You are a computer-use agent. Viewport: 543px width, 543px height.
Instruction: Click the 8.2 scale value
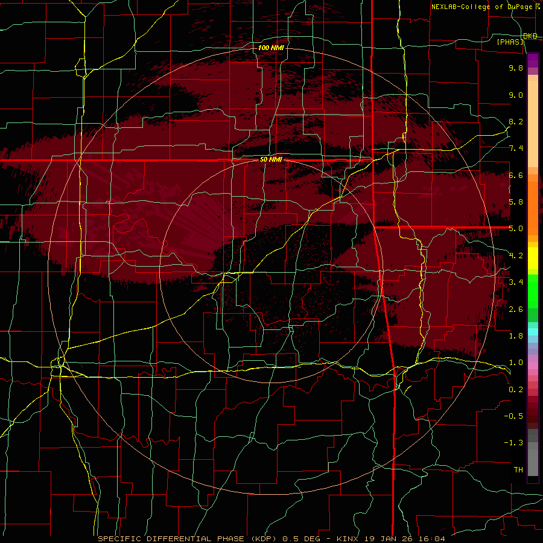(x=516, y=121)
